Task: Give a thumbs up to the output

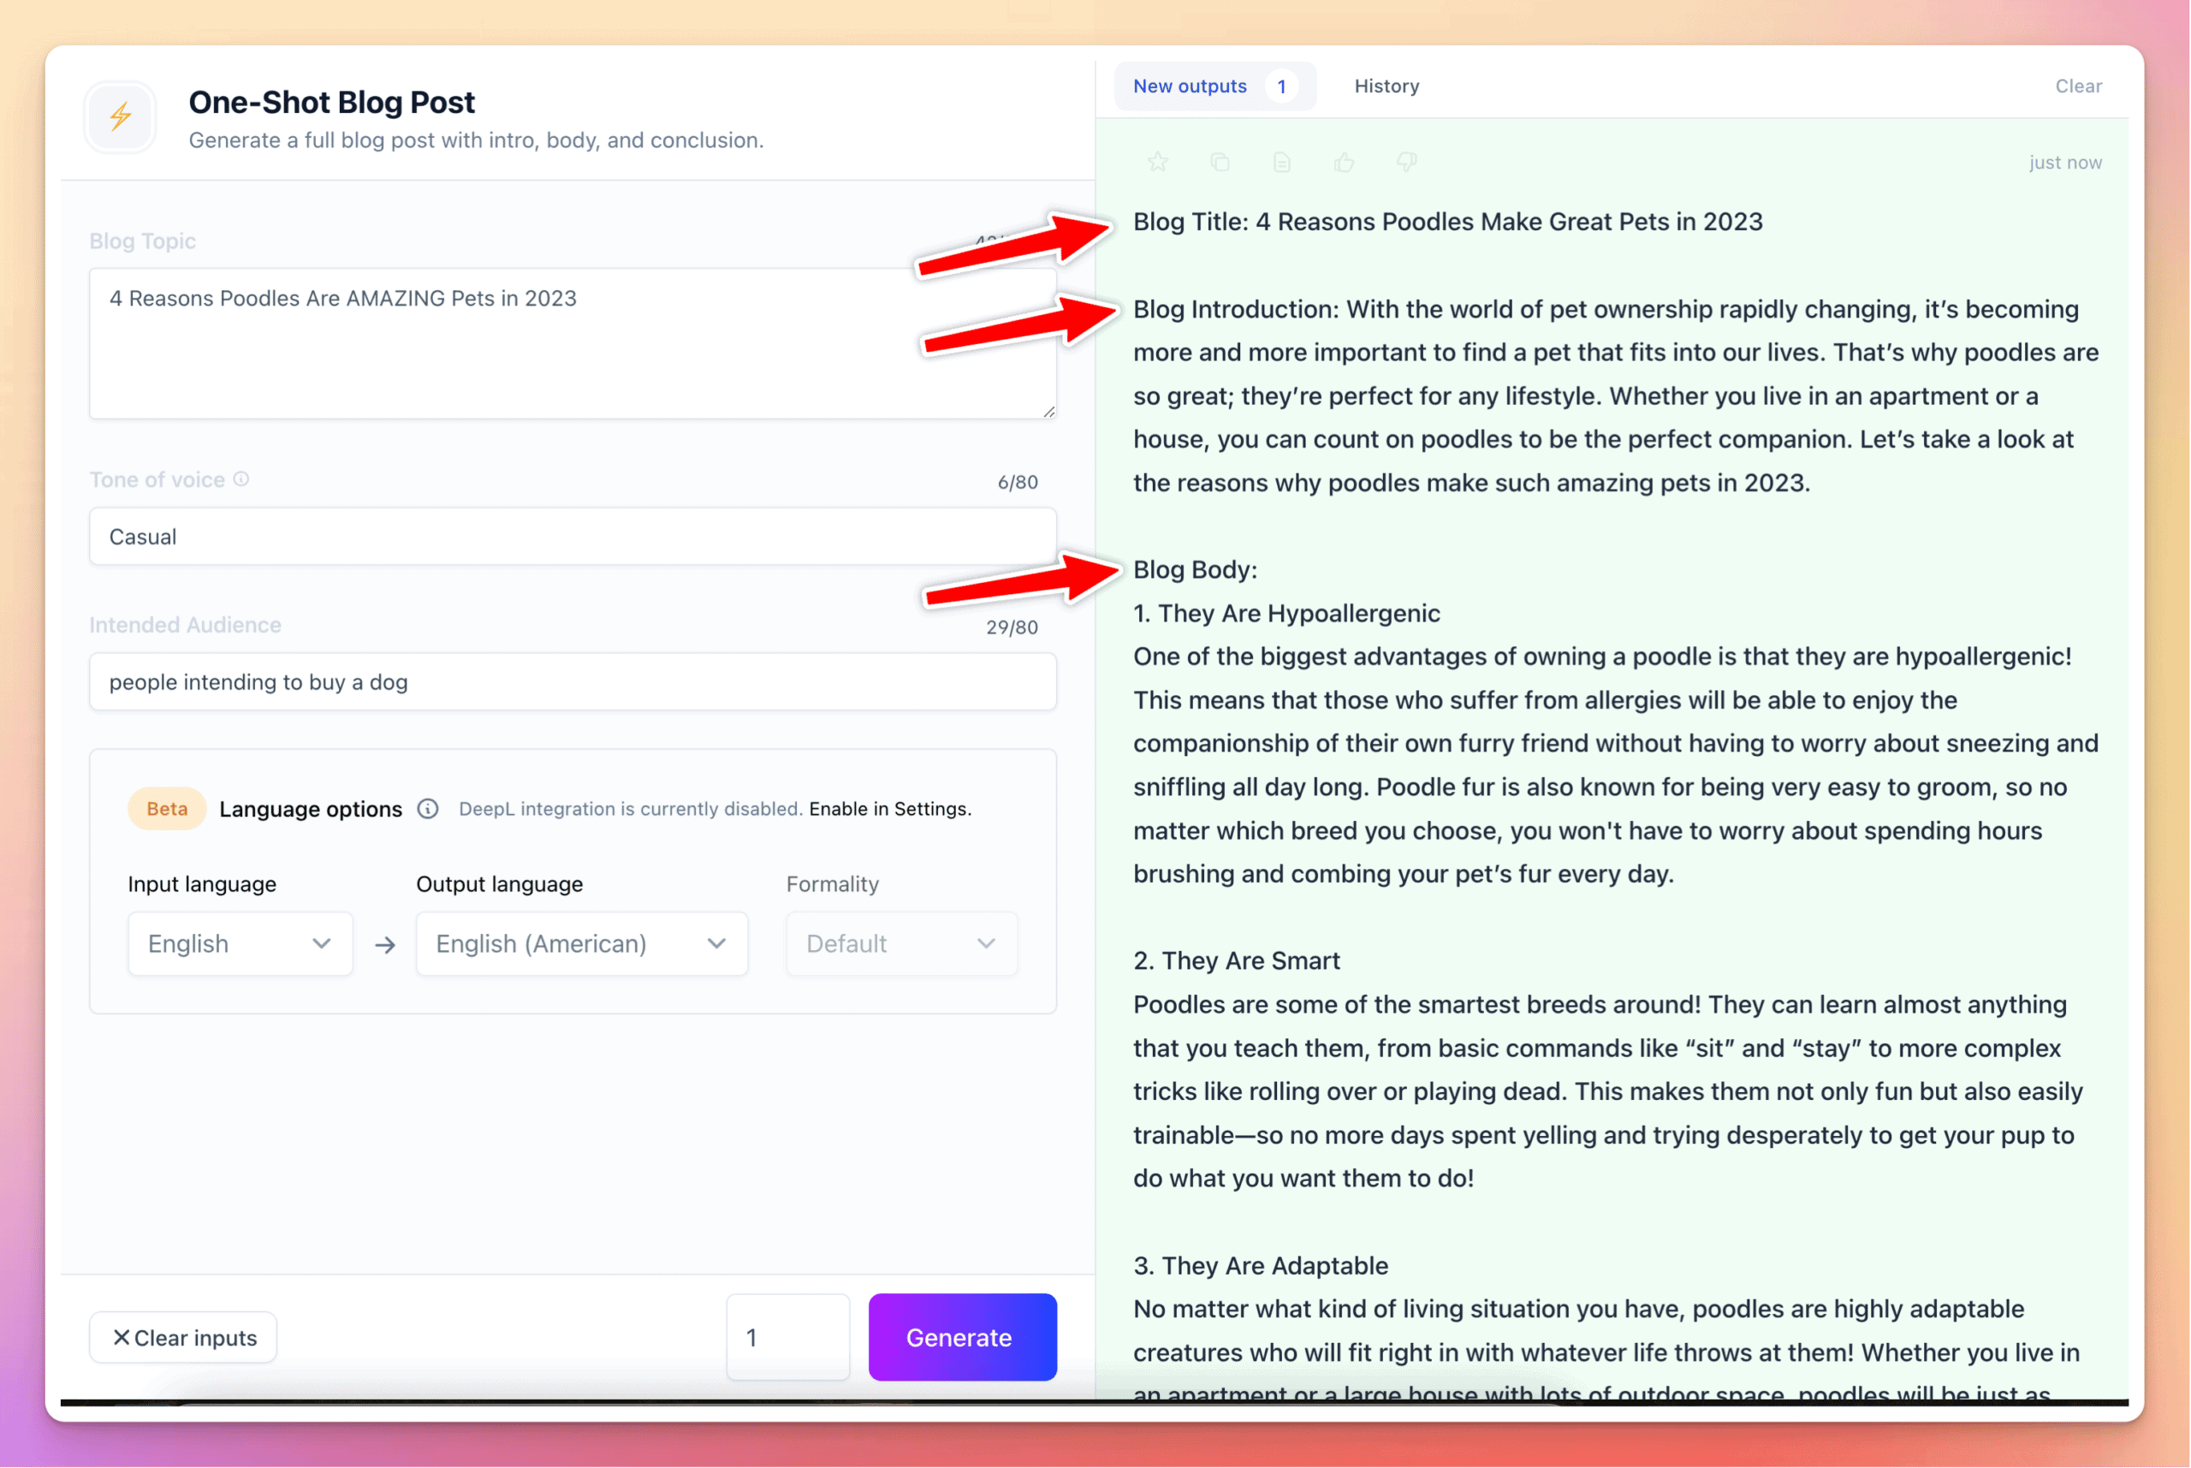Action: [1344, 162]
